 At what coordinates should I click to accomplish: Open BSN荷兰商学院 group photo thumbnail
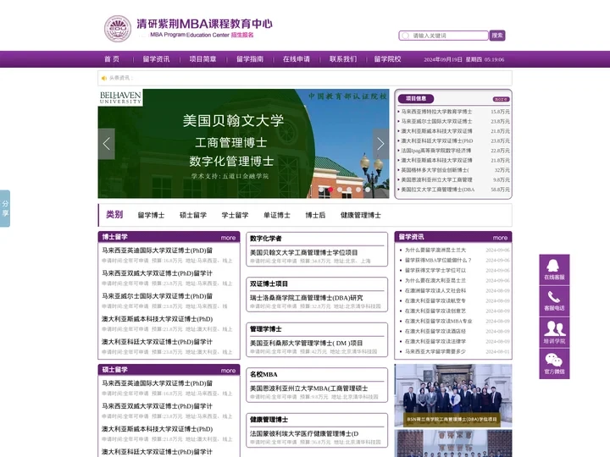tap(453, 395)
